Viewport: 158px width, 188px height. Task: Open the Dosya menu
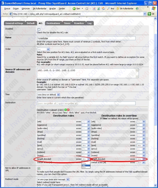point(7,9)
